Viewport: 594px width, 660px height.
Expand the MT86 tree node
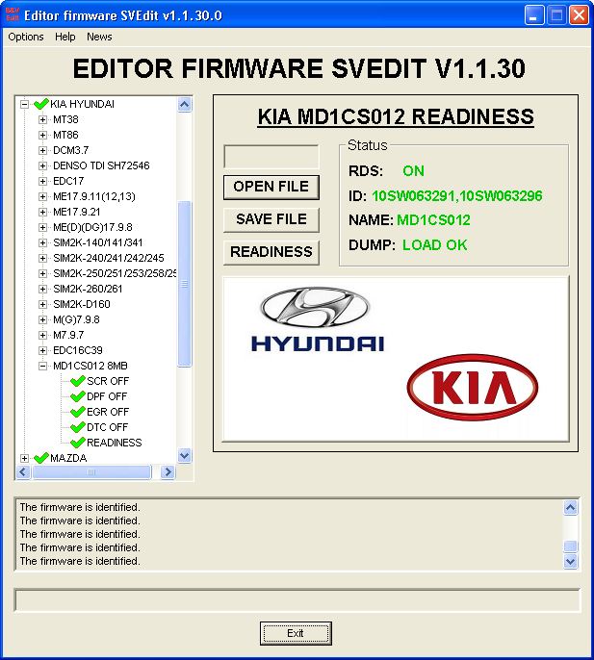[x=42, y=135]
